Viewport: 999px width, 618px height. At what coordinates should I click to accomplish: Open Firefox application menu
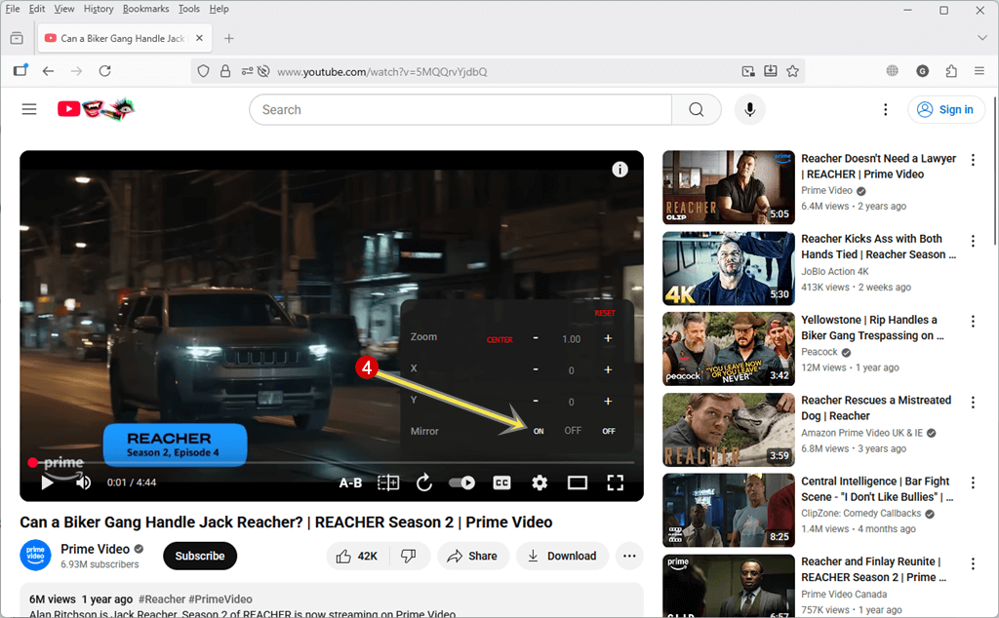(x=979, y=70)
